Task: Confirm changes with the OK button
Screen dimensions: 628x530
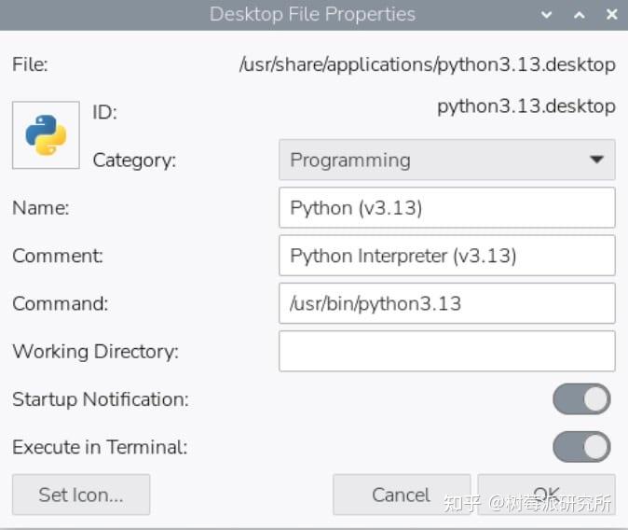Action: click(x=546, y=495)
